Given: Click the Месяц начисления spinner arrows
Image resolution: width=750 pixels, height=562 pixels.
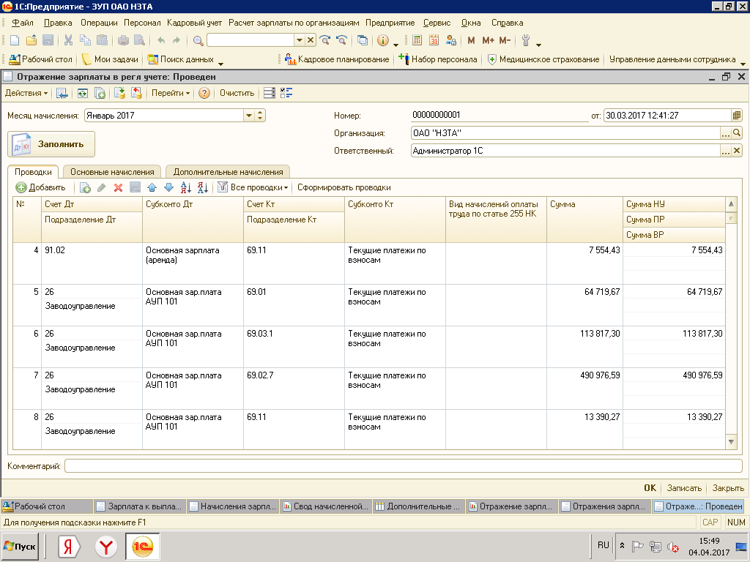Looking at the screenshot, I should [260, 115].
